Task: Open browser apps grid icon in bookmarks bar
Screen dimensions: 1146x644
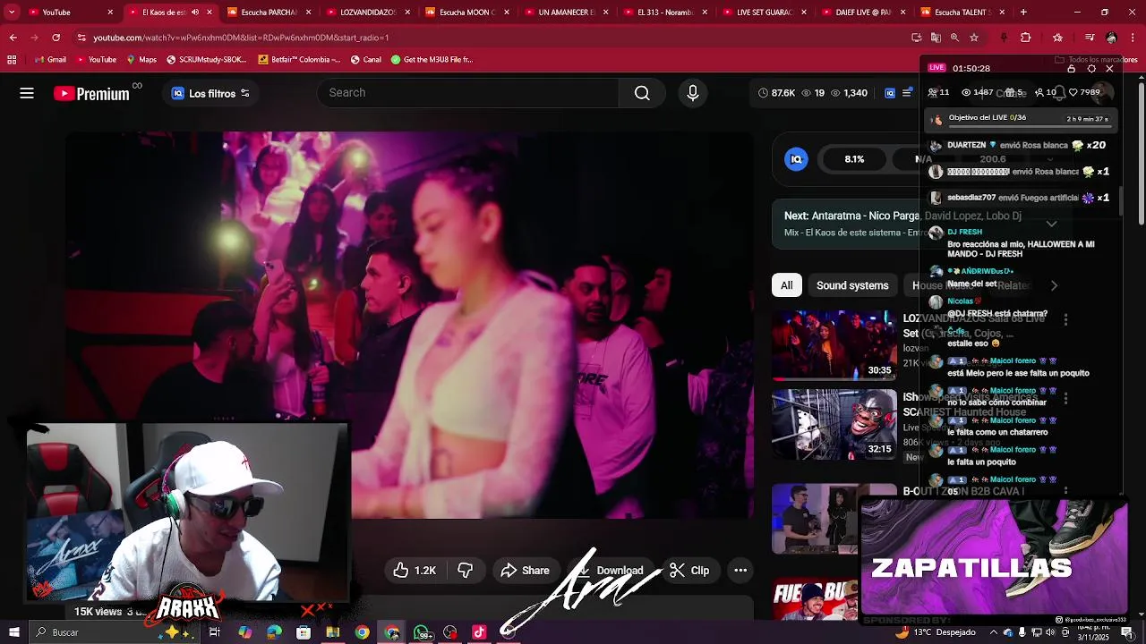Action: click(x=12, y=60)
